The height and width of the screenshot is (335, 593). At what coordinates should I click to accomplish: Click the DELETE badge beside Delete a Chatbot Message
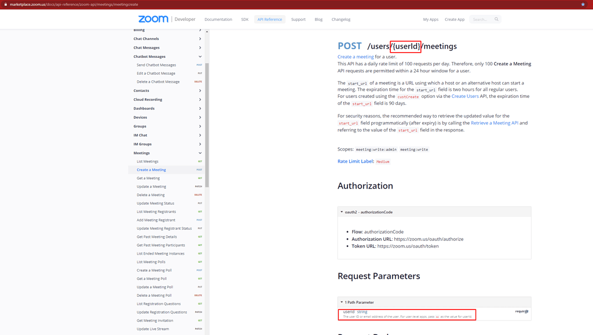coord(198,82)
